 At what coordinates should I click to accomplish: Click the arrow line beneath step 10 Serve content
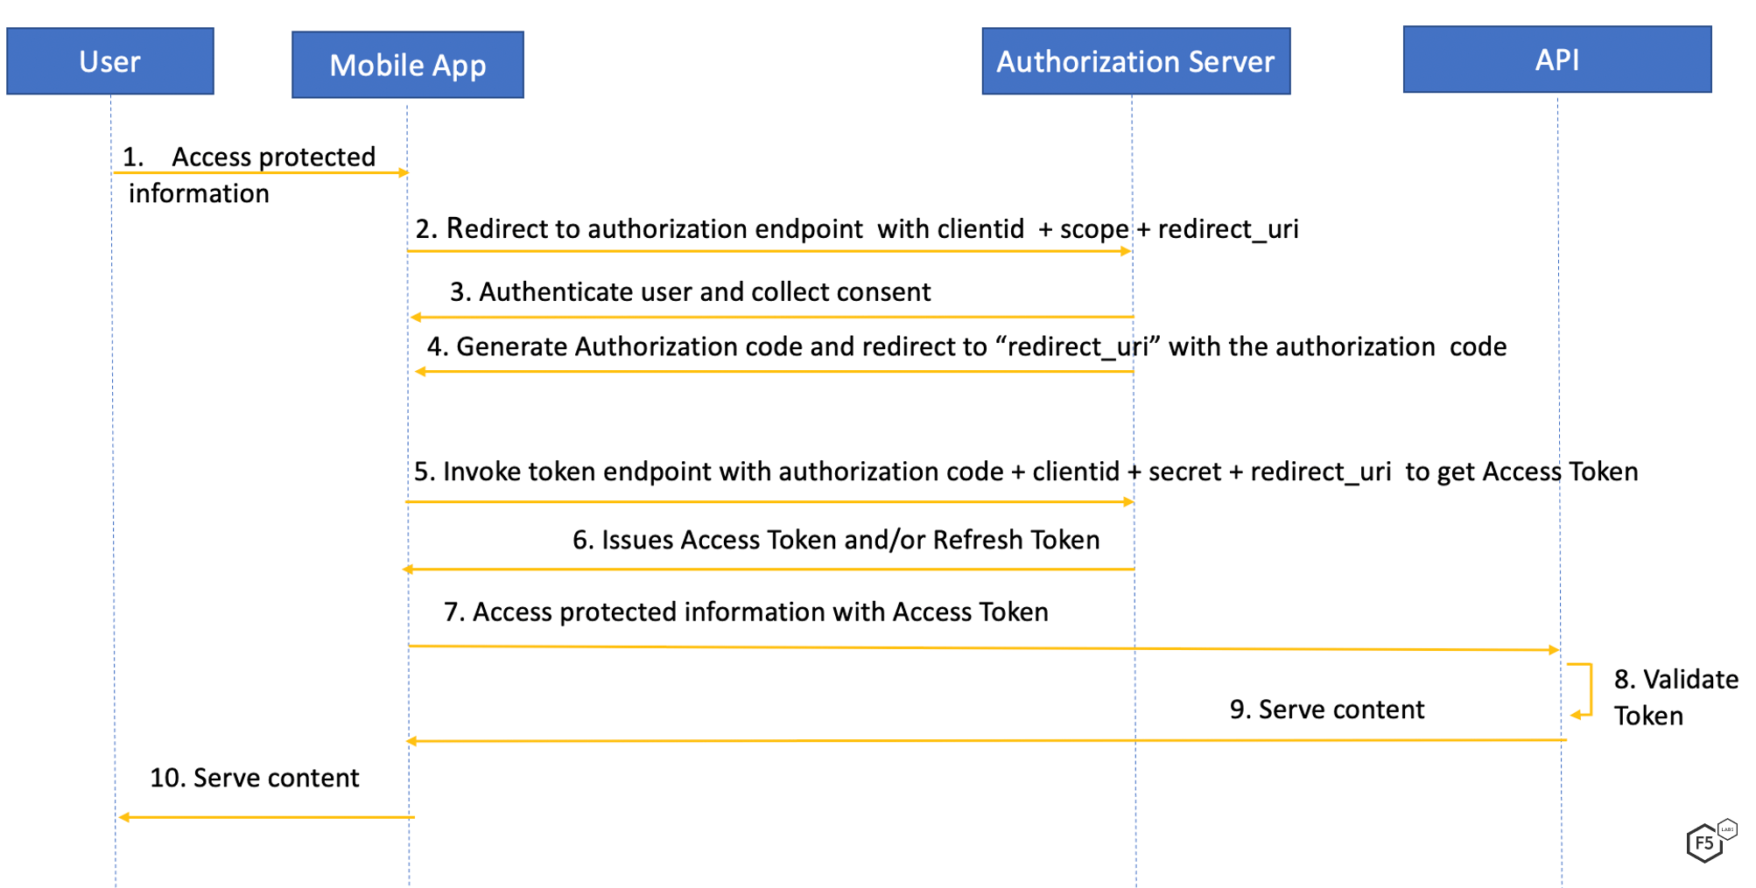point(266,817)
